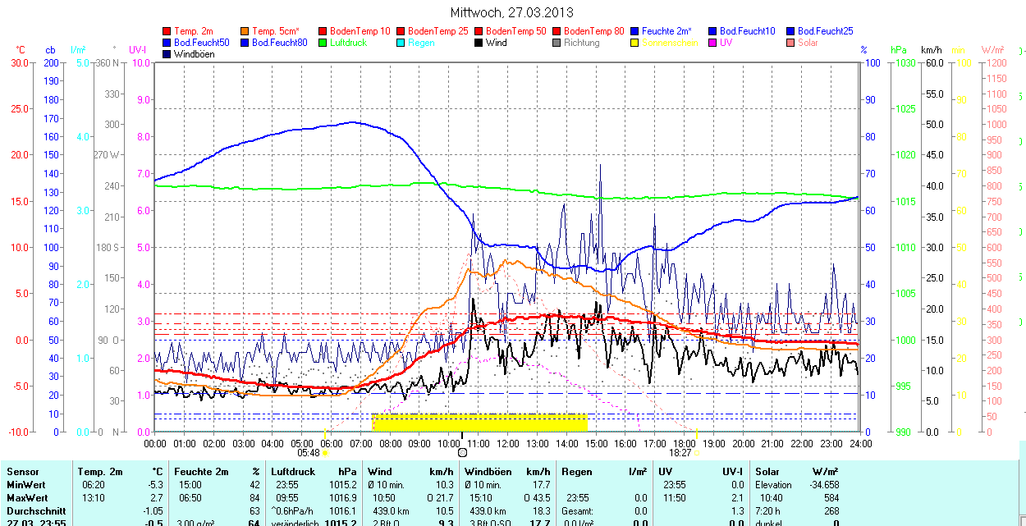Click the Sensor header in statistics table

[x=22, y=472]
